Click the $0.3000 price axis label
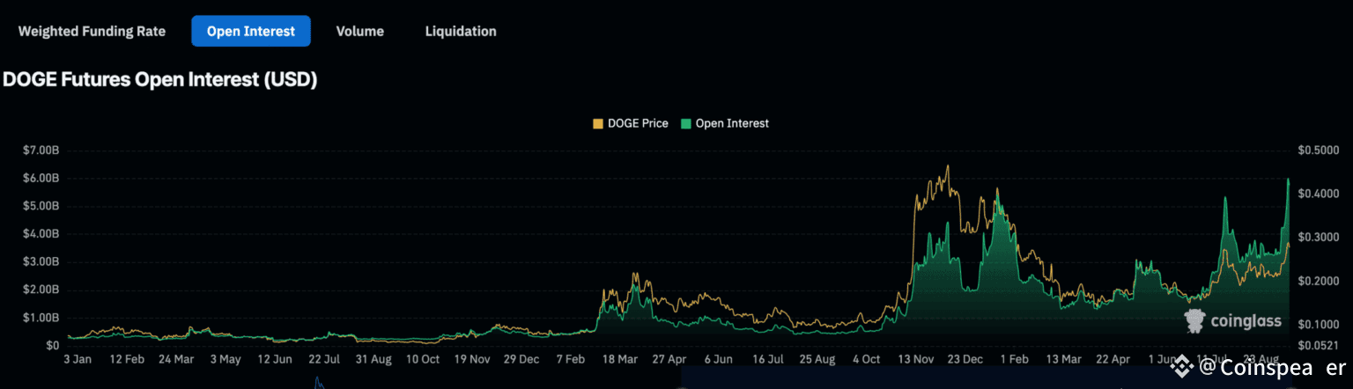1353x389 pixels. tap(1320, 238)
